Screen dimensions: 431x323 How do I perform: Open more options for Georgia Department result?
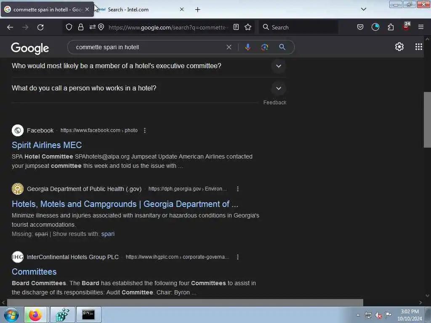coord(238,189)
